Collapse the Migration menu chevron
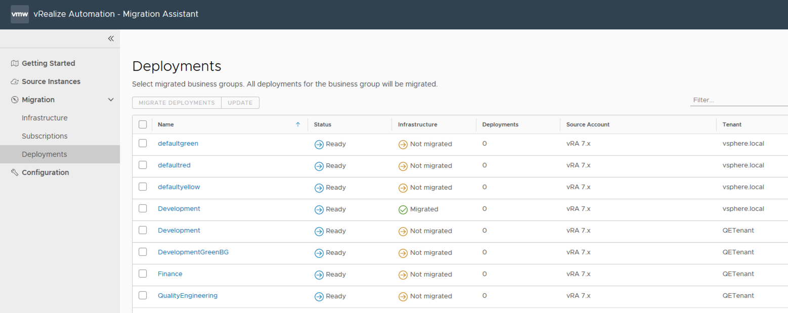The width and height of the screenshot is (788, 313). coord(111,100)
